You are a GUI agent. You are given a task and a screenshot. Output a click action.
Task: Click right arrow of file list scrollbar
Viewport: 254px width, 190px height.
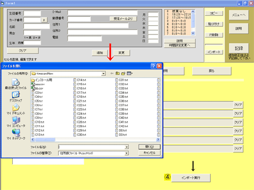coord(158,139)
